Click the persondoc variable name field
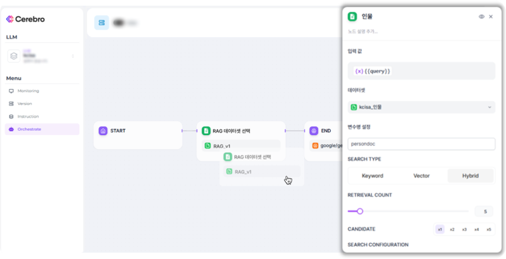 (421, 144)
